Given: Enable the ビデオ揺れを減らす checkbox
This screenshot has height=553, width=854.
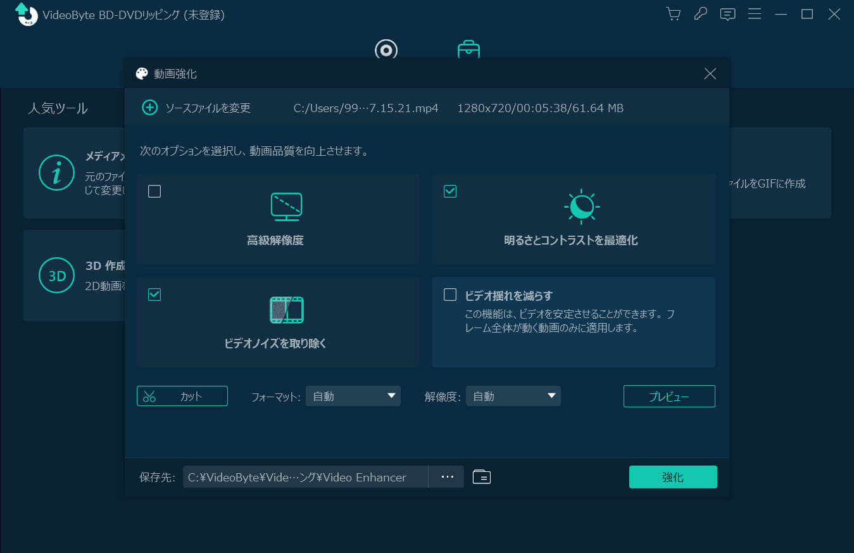Looking at the screenshot, I should point(449,294).
